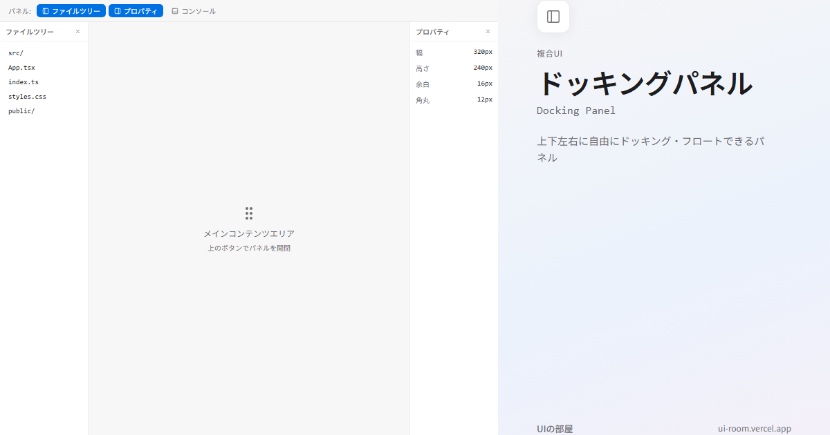This screenshot has height=435, width=830.
Task: Toggle the プロパティ panel button
Action: pos(136,11)
